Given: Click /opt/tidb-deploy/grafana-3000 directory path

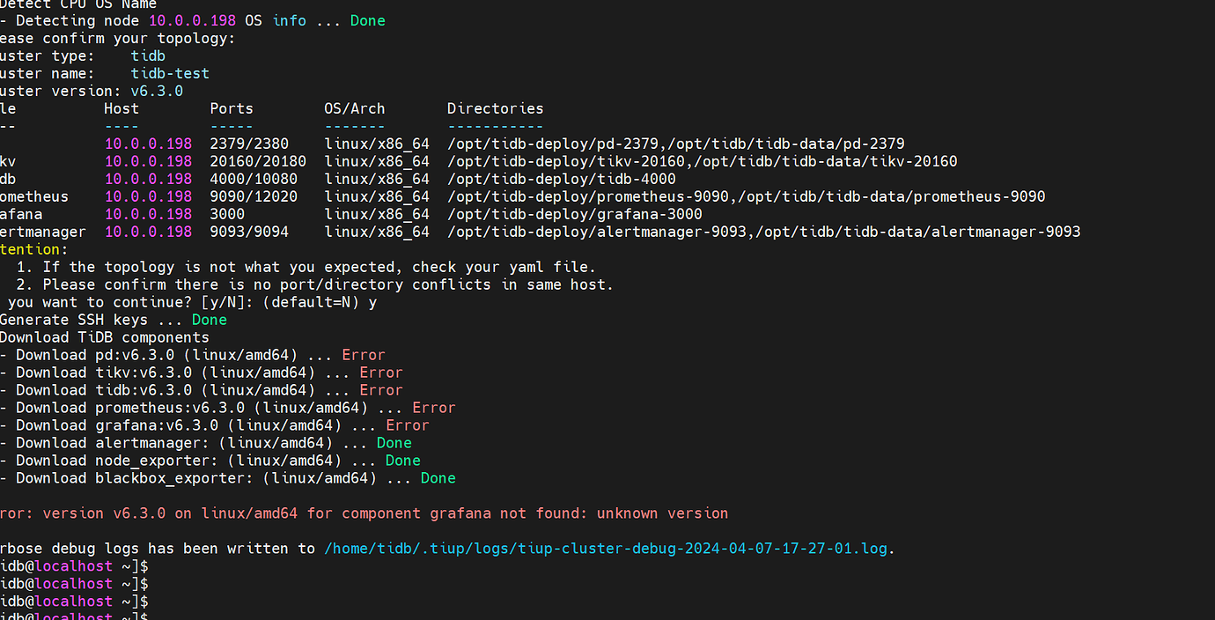Looking at the screenshot, I should (x=575, y=215).
